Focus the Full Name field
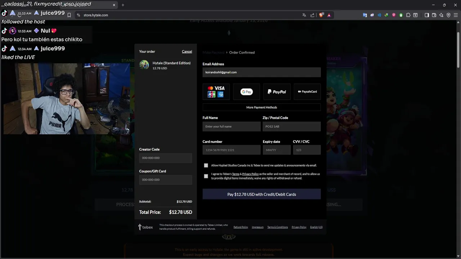Screen dimensions: 461x259 [x=232, y=126]
